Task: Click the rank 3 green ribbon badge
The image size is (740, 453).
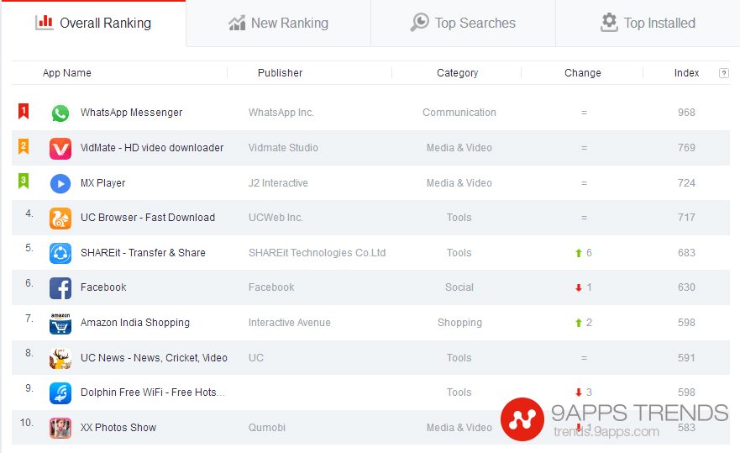Action: (24, 181)
